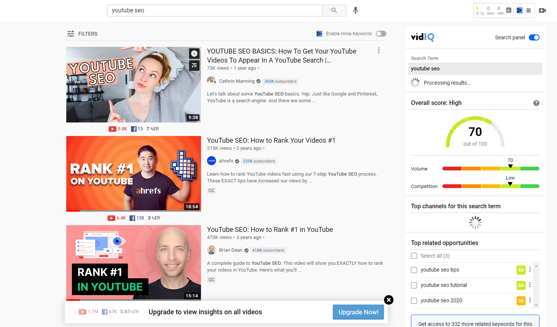Open more options for youtube seo tutorial
This screenshot has height=327, width=557.
530,285
